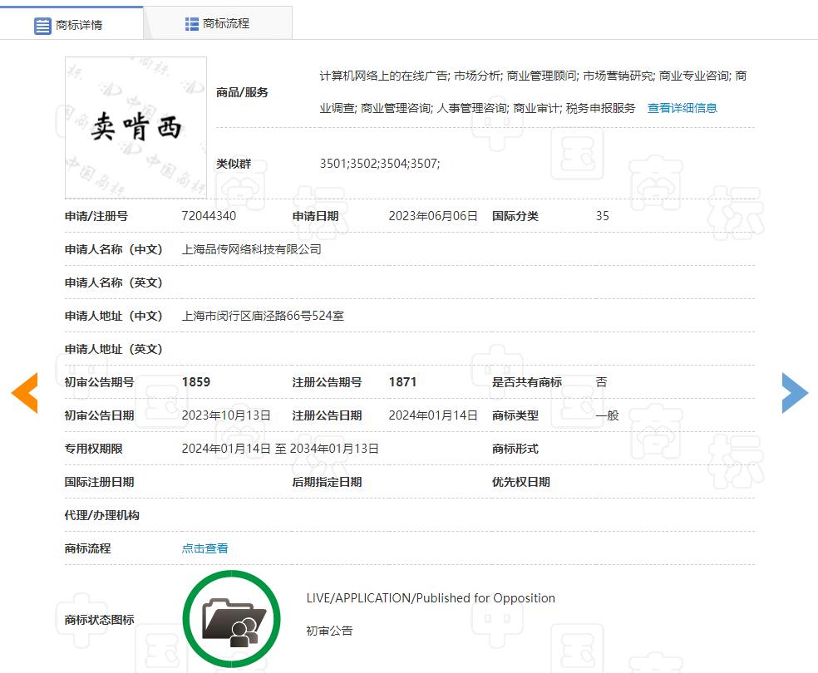Click the document icon beside 商标详情

(x=43, y=23)
